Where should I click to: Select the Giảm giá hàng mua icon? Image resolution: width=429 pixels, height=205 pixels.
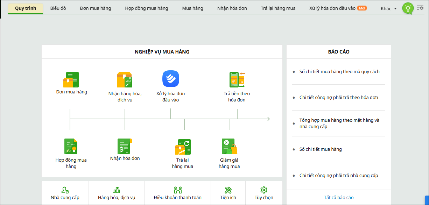[229, 146]
